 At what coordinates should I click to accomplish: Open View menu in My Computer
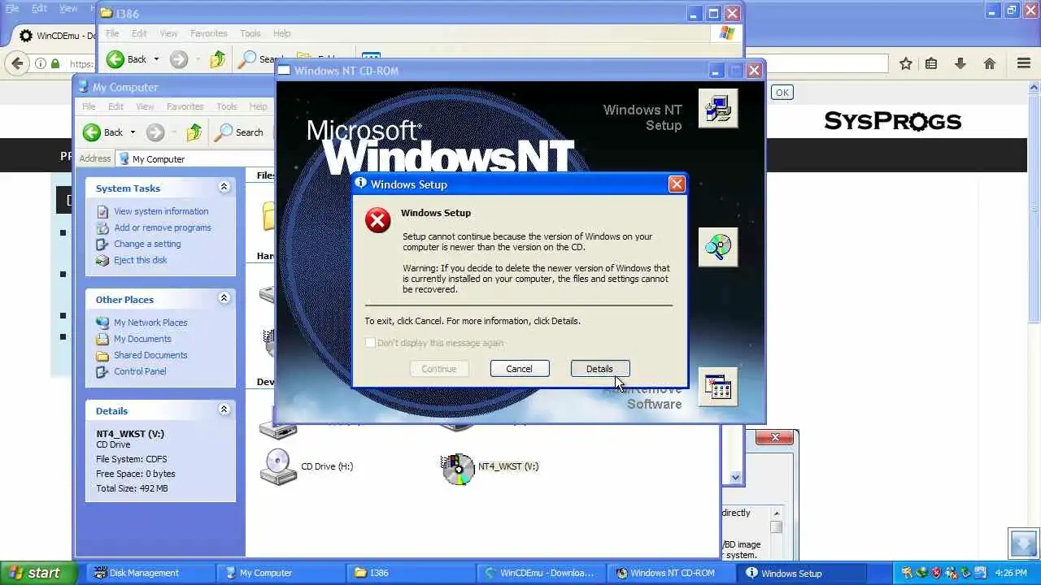click(x=145, y=106)
